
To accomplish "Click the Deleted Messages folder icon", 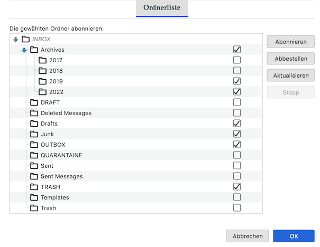I will point(34,113).
